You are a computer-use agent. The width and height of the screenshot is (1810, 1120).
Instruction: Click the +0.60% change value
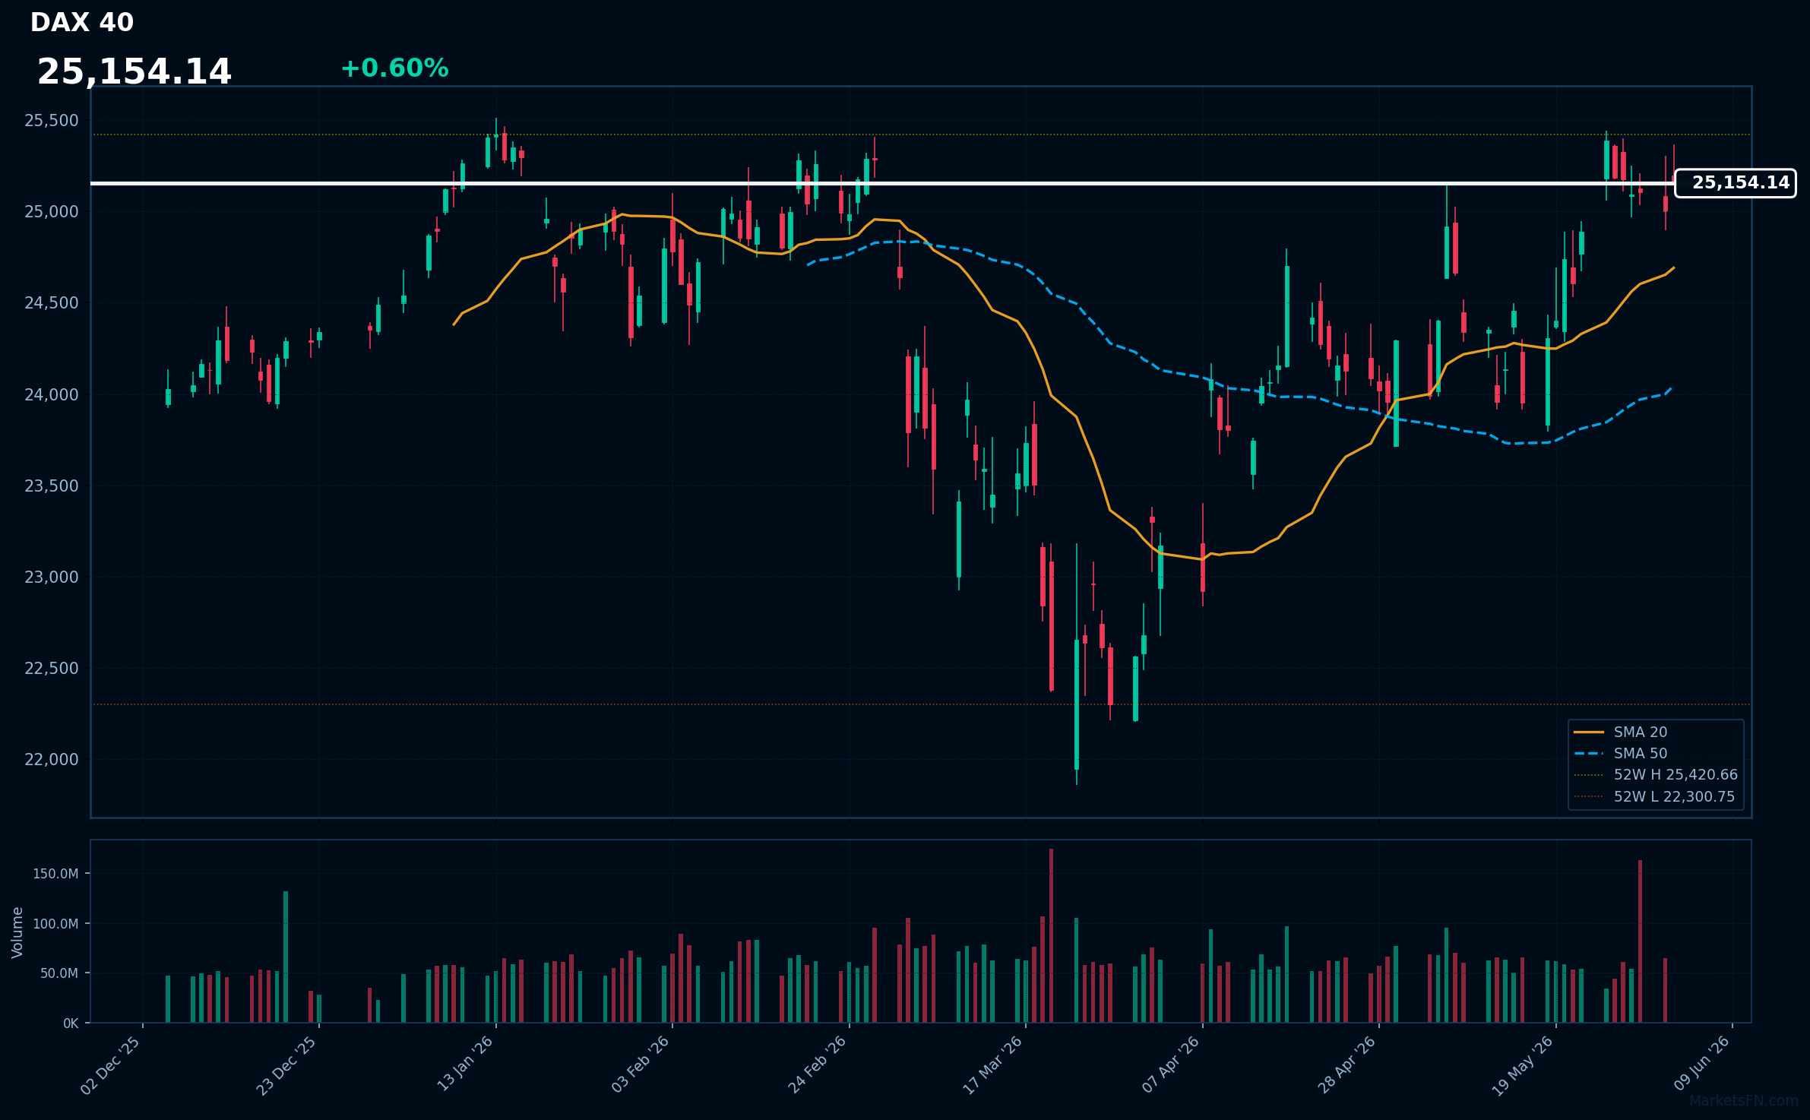394,68
